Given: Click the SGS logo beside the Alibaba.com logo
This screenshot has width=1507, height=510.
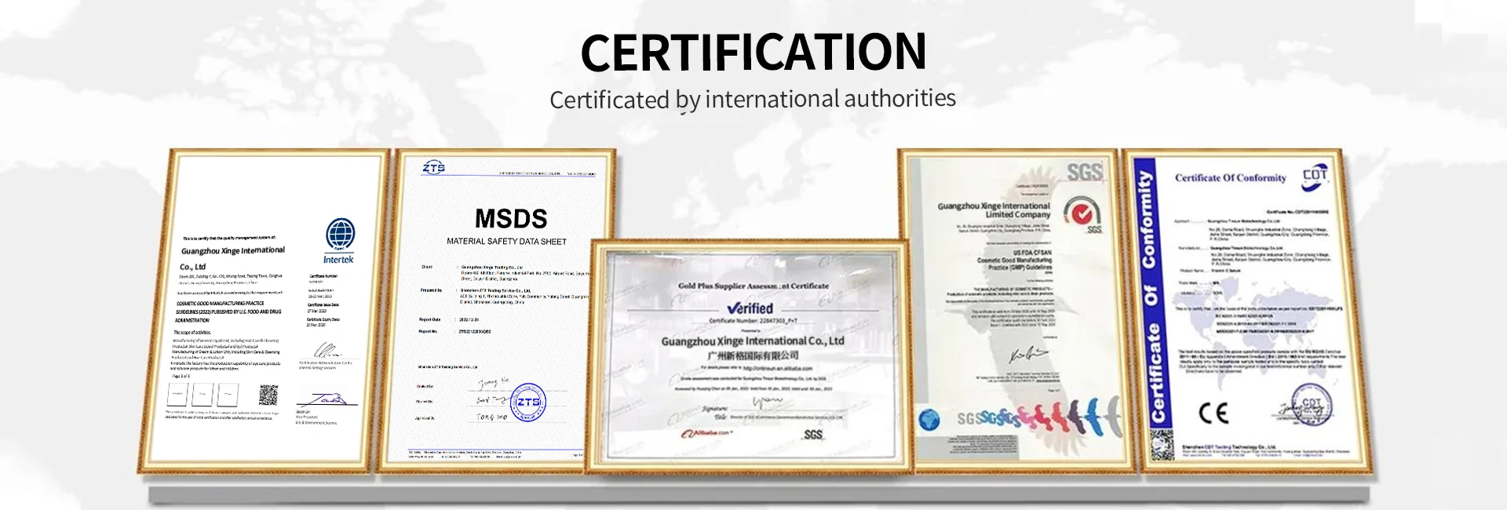Looking at the screenshot, I should click(x=813, y=434).
